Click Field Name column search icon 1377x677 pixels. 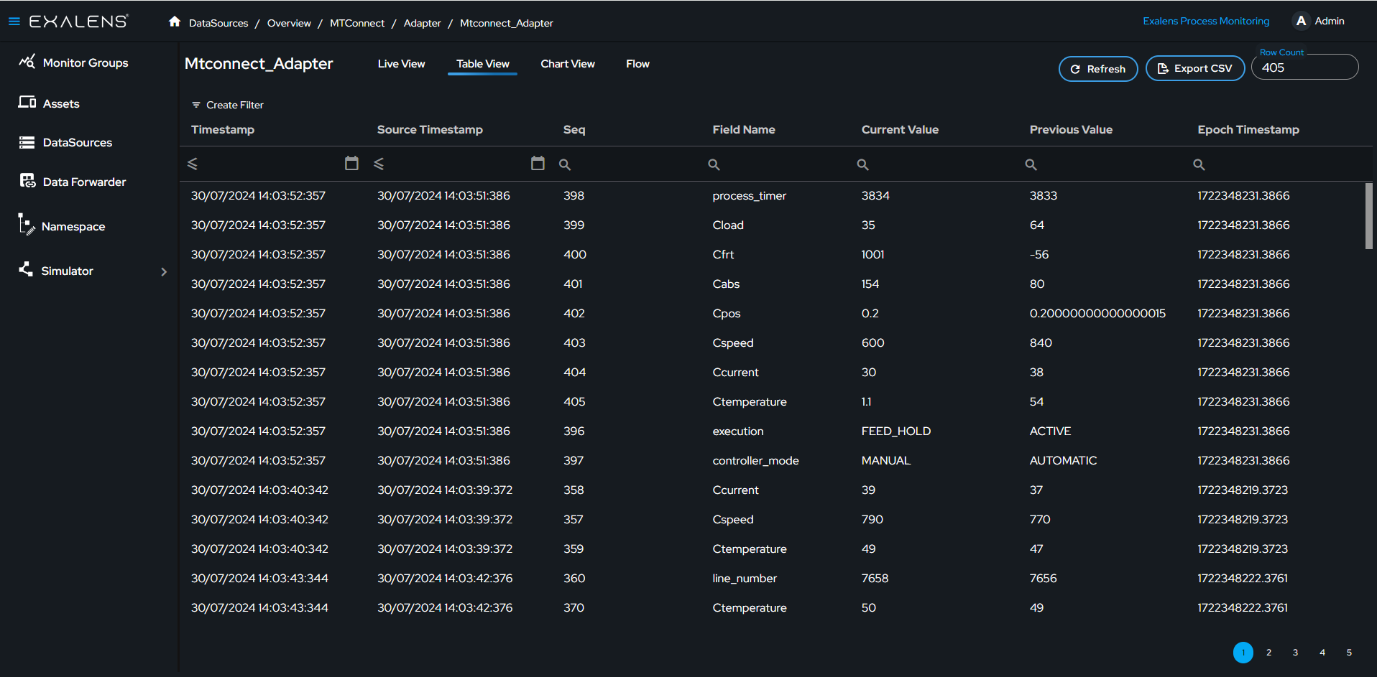[714, 164]
